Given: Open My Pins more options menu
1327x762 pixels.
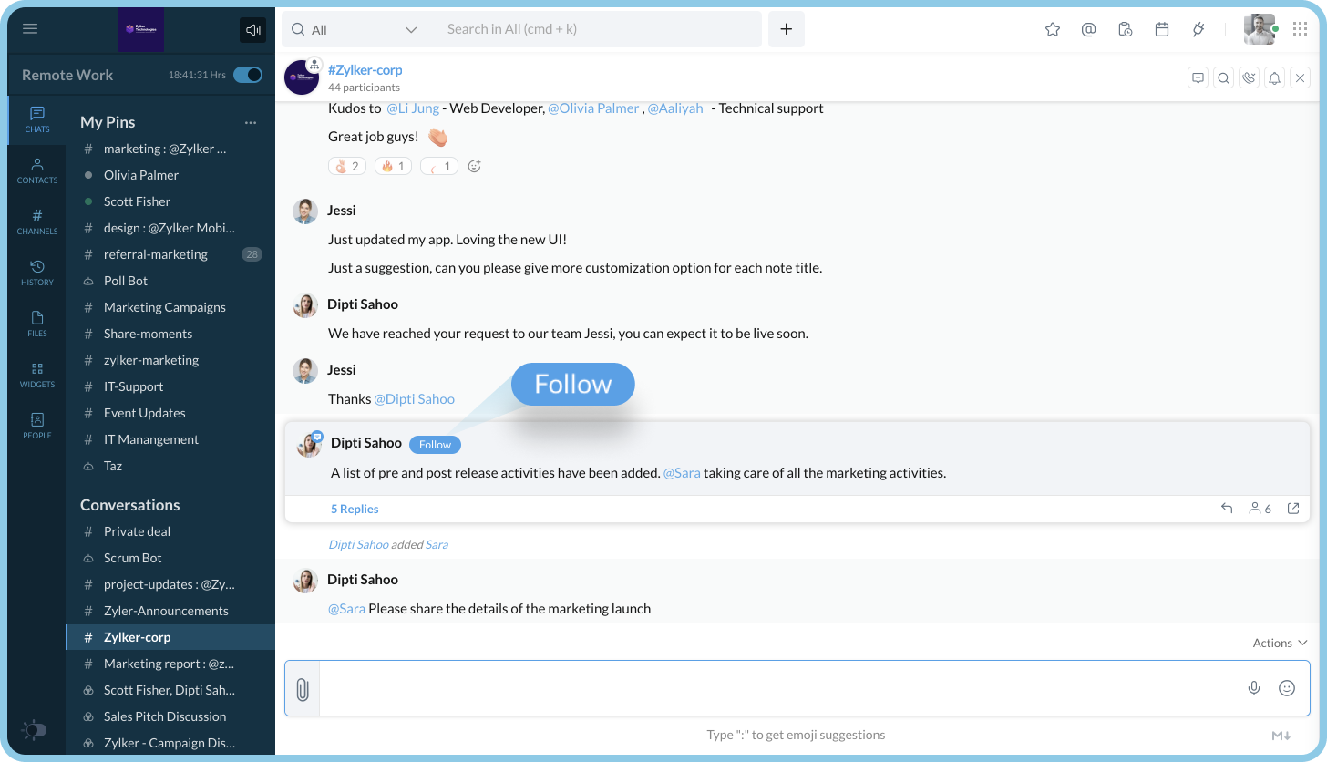Looking at the screenshot, I should (x=251, y=122).
